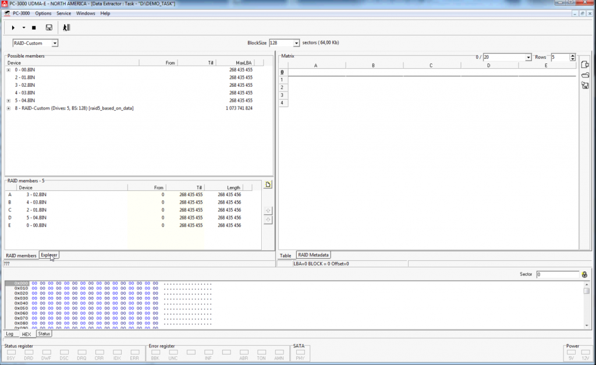Click the new document icon beside RAID members
The width and height of the screenshot is (596, 365).
tap(268, 185)
